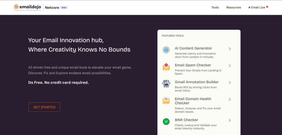Screen dimensions: 282x135
Task: Expand the Gmail Annotation Builder chevron arrow
Action: [x=230, y=82]
